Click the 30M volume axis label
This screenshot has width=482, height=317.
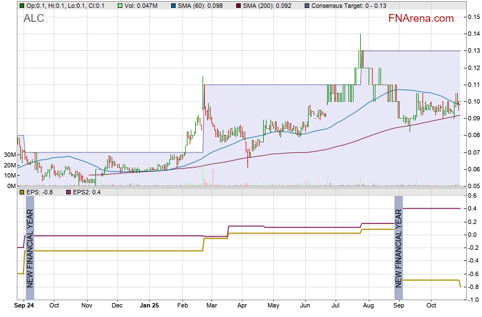8,155
